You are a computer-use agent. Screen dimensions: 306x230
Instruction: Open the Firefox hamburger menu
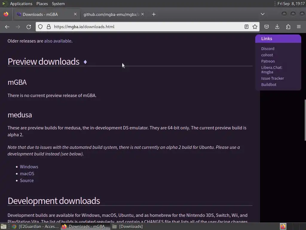point(299,27)
